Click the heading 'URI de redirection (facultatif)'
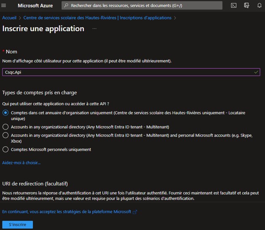265x230 pixels. click(x=35, y=184)
